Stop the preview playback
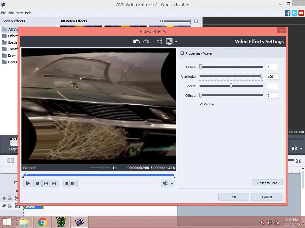305x228 pixels. point(37,183)
